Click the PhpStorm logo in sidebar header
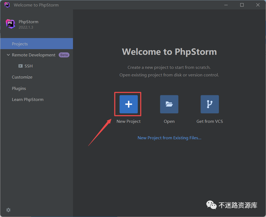 (x=10, y=24)
